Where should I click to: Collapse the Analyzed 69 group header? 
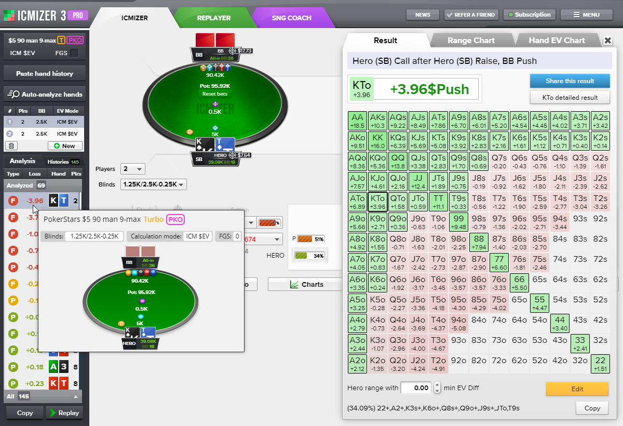[43, 185]
